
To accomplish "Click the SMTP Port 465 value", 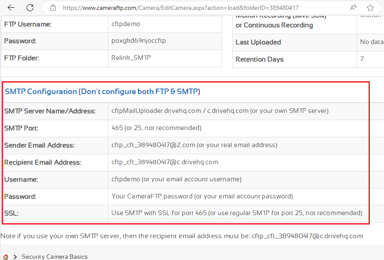I will tap(156, 128).
